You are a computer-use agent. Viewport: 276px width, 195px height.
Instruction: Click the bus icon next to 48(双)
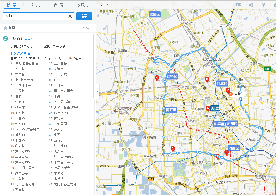(x=6, y=38)
